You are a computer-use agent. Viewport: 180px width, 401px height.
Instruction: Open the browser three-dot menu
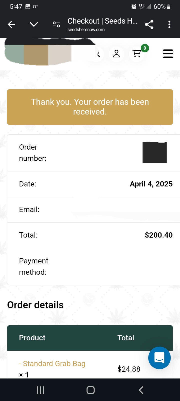(169, 24)
